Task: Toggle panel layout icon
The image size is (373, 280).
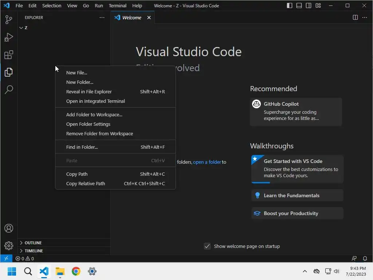Action: [299, 5]
